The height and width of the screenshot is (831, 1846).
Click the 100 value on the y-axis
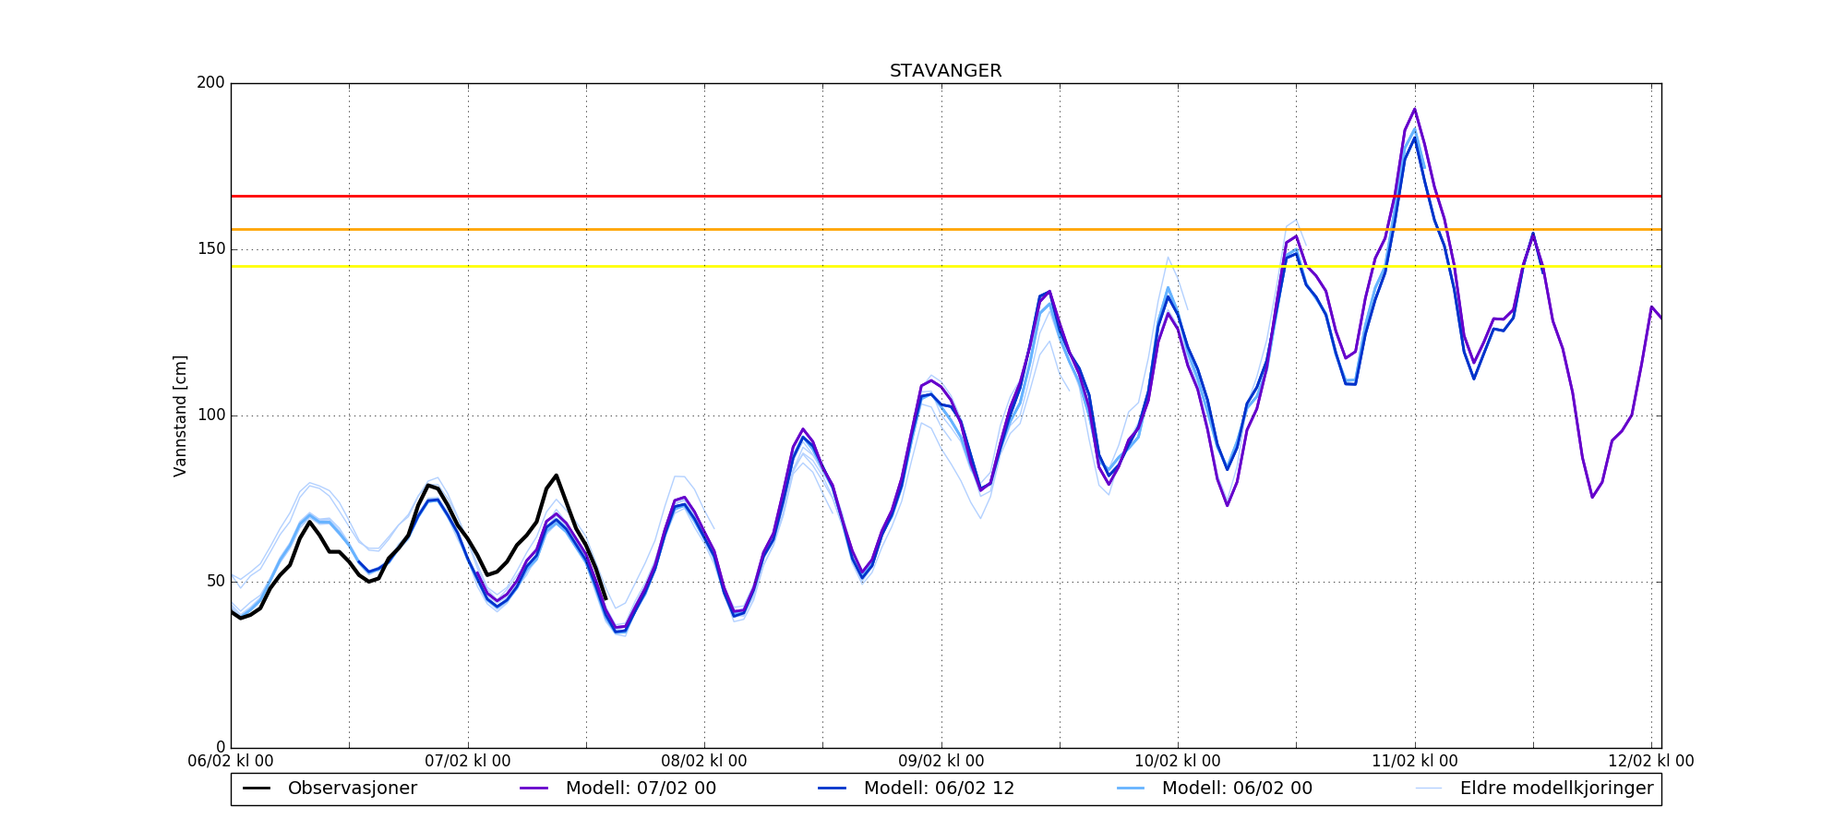point(210,415)
